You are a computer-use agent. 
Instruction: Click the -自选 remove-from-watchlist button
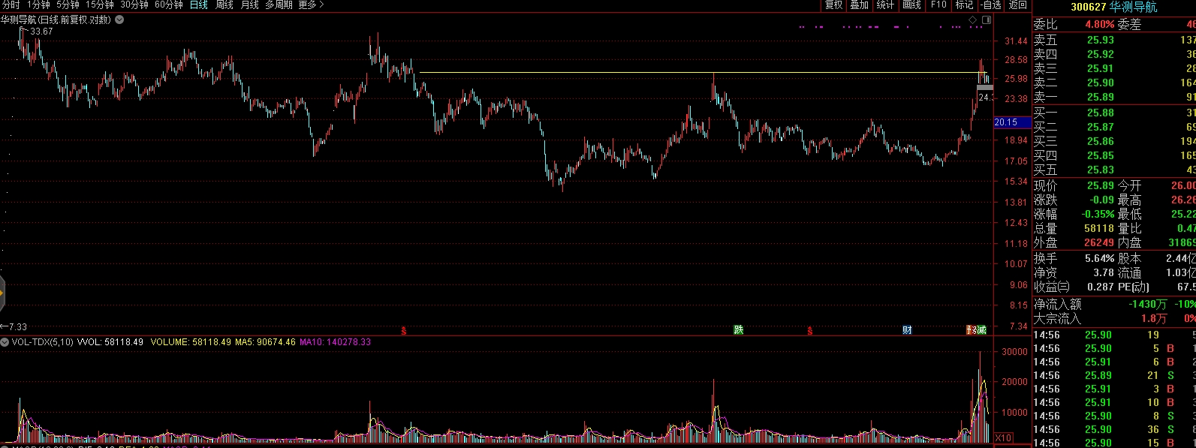(991, 5)
